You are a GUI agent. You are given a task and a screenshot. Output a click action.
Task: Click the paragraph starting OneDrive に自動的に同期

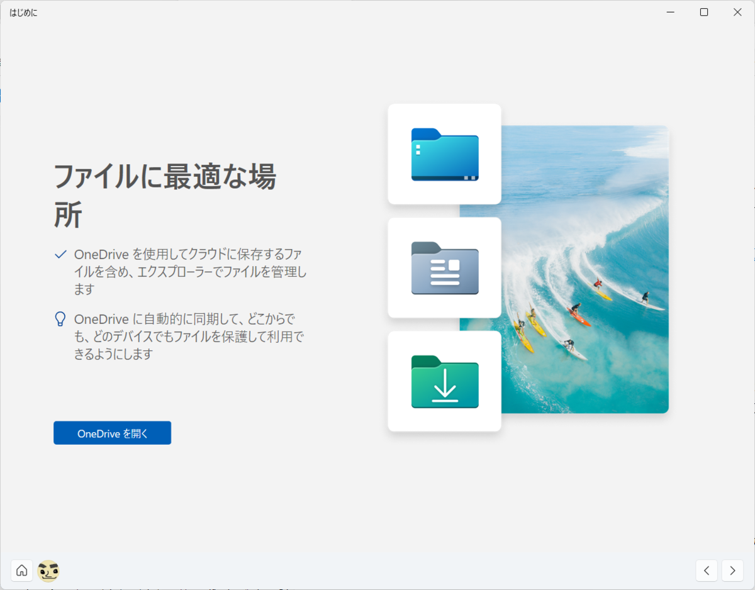pyautogui.click(x=189, y=337)
